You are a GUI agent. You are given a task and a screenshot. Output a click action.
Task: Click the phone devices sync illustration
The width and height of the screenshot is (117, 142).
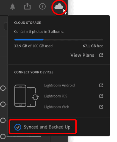tap(27, 96)
